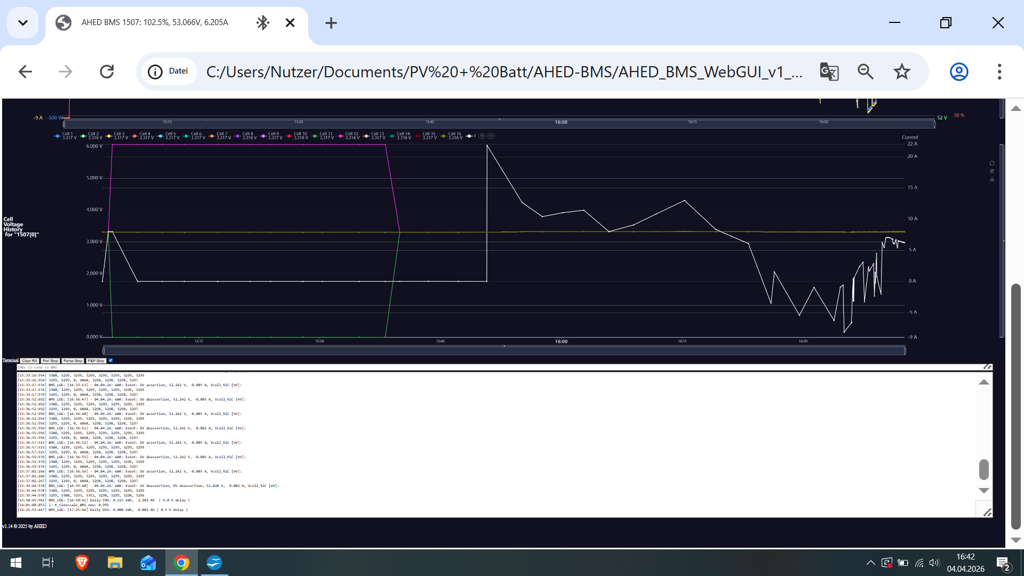Open the chart data view icon
Image resolution: width=1024 pixels, height=576 pixels.
992,171
